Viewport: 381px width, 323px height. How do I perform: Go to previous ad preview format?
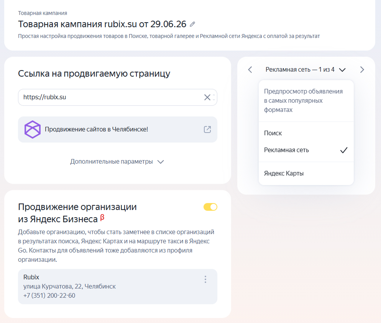click(250, 70)
